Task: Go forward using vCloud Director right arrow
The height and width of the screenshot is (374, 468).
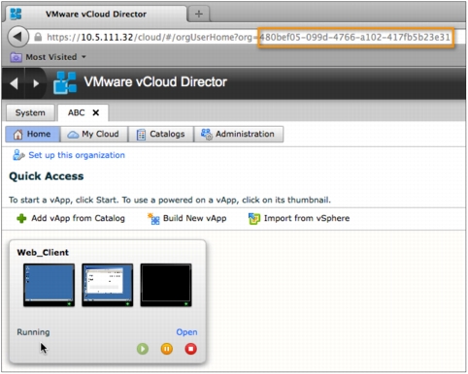Action: click(x=36, y=83)
